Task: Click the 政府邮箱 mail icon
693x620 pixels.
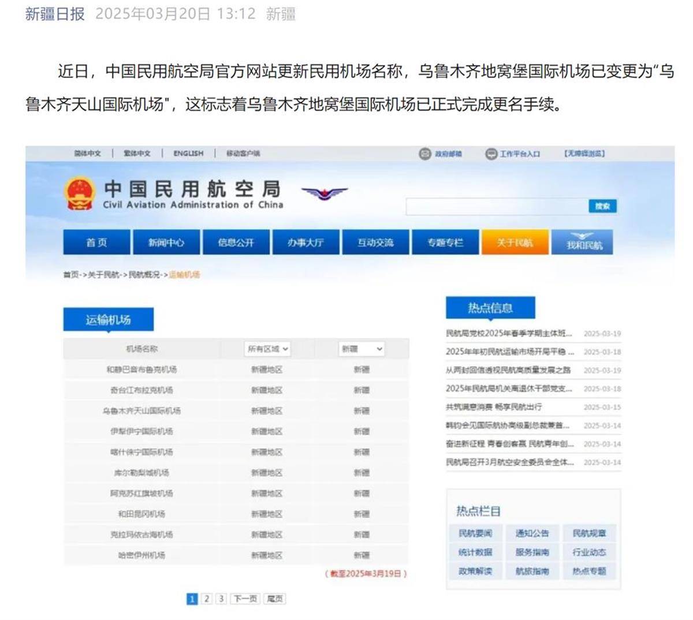Action: [425, 154]
